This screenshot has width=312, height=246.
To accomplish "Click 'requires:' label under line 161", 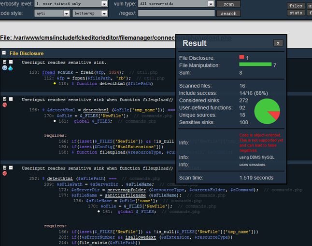I will click(x=56, y=135).
